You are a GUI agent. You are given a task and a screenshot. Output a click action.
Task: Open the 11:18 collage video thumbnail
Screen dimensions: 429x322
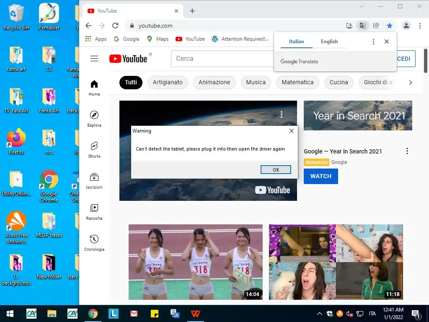[336, 262]
